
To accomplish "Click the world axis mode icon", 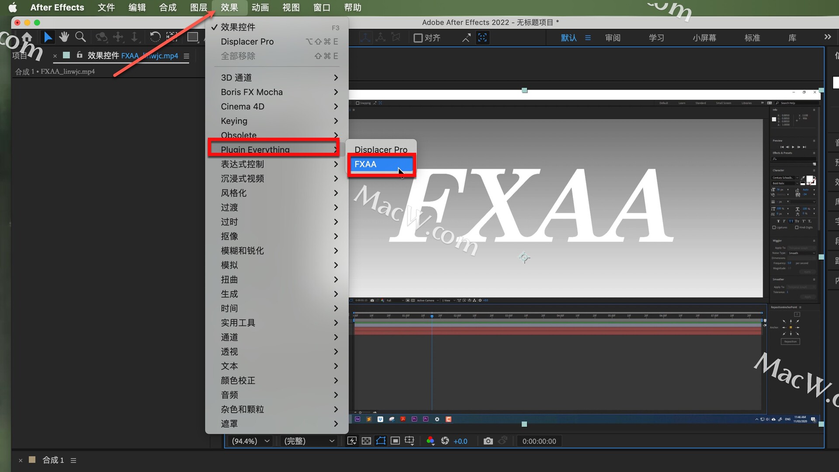I will (x=381, y=38).
